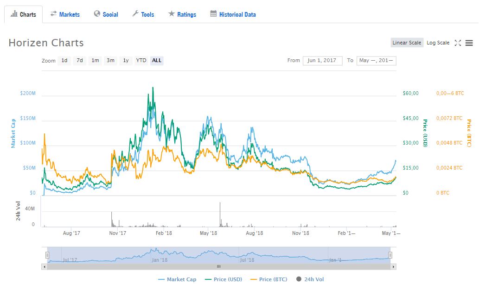The height and width of the screenshot is (284, 492).
Task: Set zoom to 3m
Action: pyautogui.click(x=110, y=61)
